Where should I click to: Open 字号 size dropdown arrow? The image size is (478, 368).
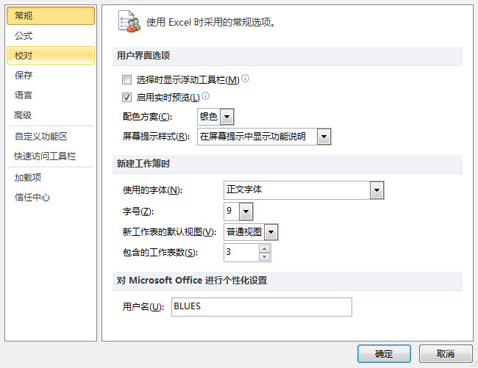click(x=246, y=212)
